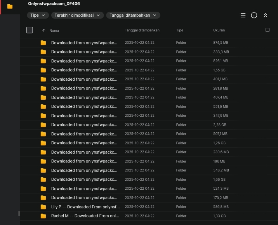Open the Rachel M folder
This screenshot has width=278, height=225.
tap(85, 216)
